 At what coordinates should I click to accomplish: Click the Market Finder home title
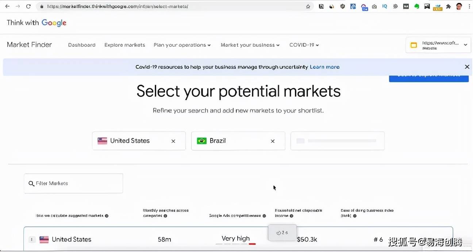(30, 45)
